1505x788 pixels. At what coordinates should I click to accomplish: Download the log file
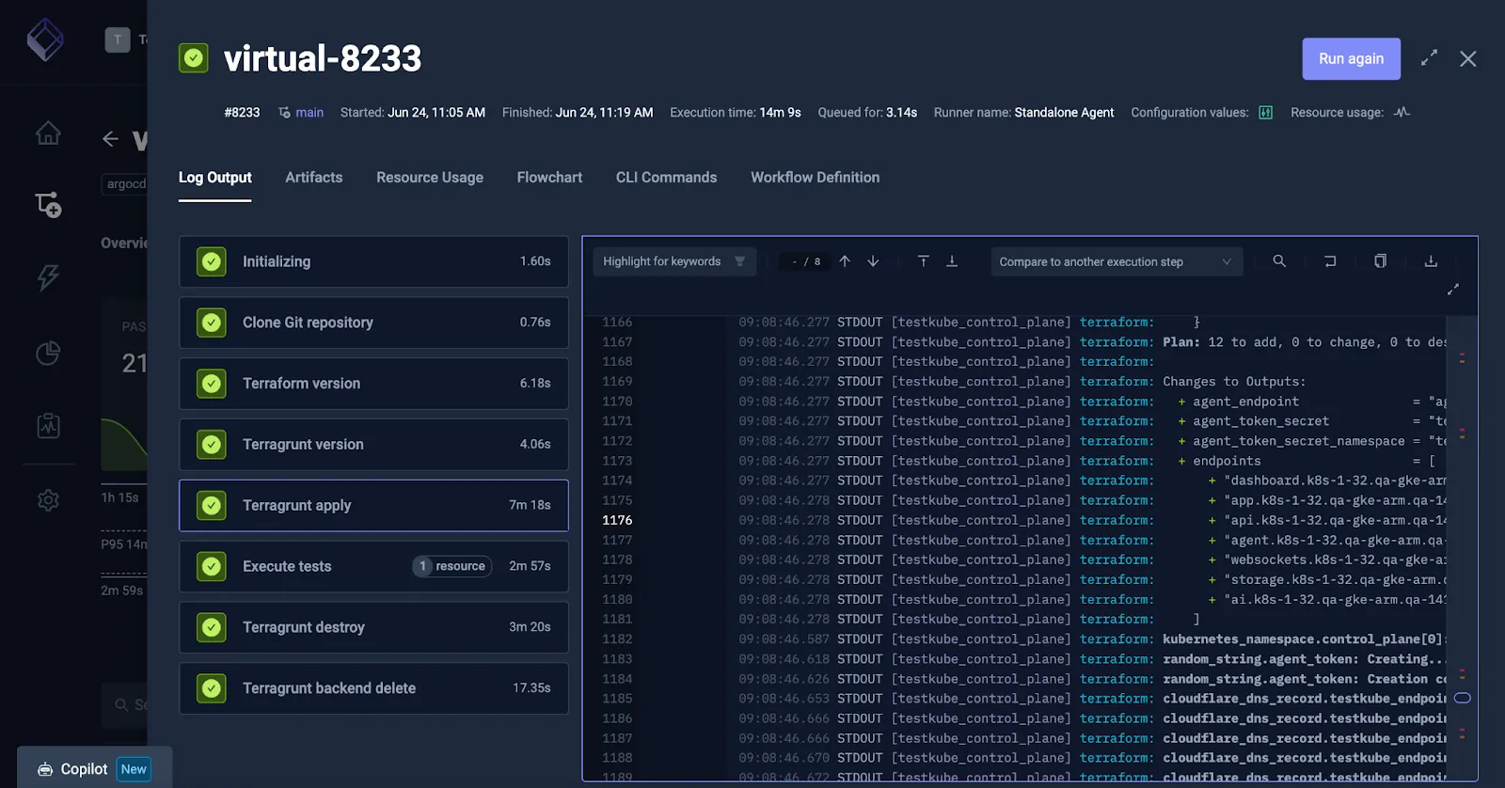(1431, 261)
